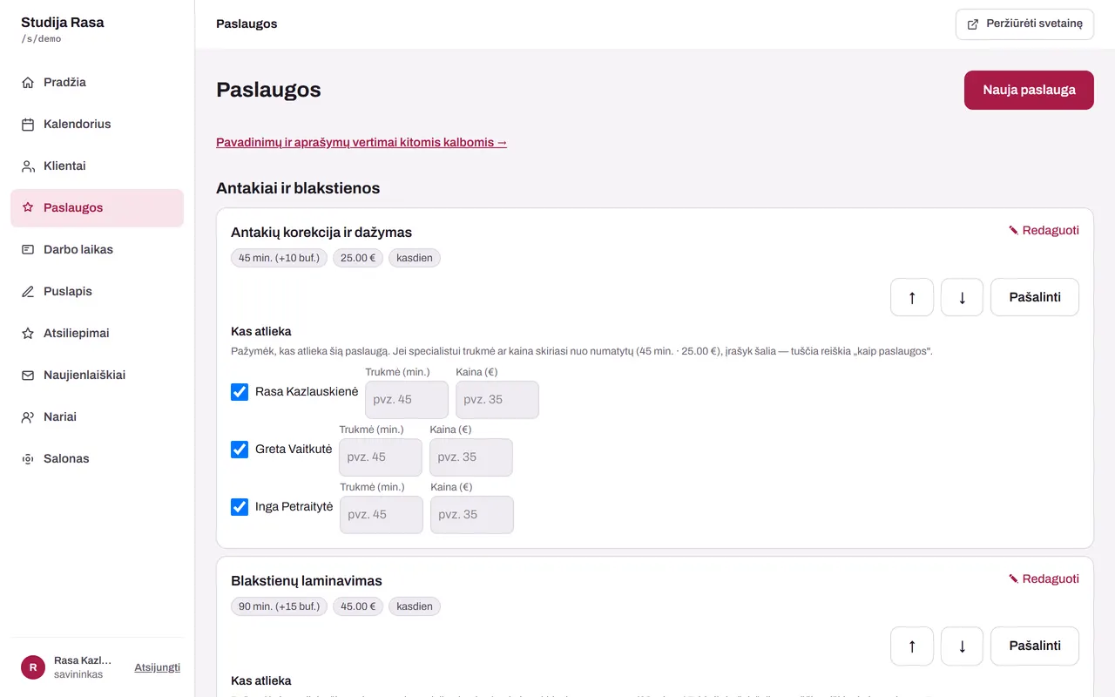This screenshot has height=697, width=1115.
Task: Navigate to Atsiliepimai
Action: [x=97, y=334]
